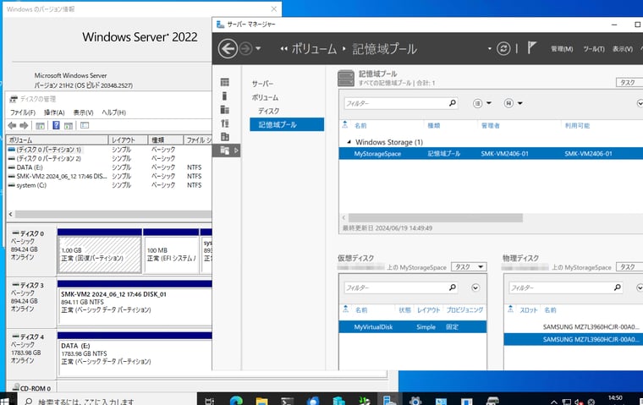Screen dimensions: 643x405
Task: Click the storage pool list horizontal scrollbar
Action: click(435, 217)
